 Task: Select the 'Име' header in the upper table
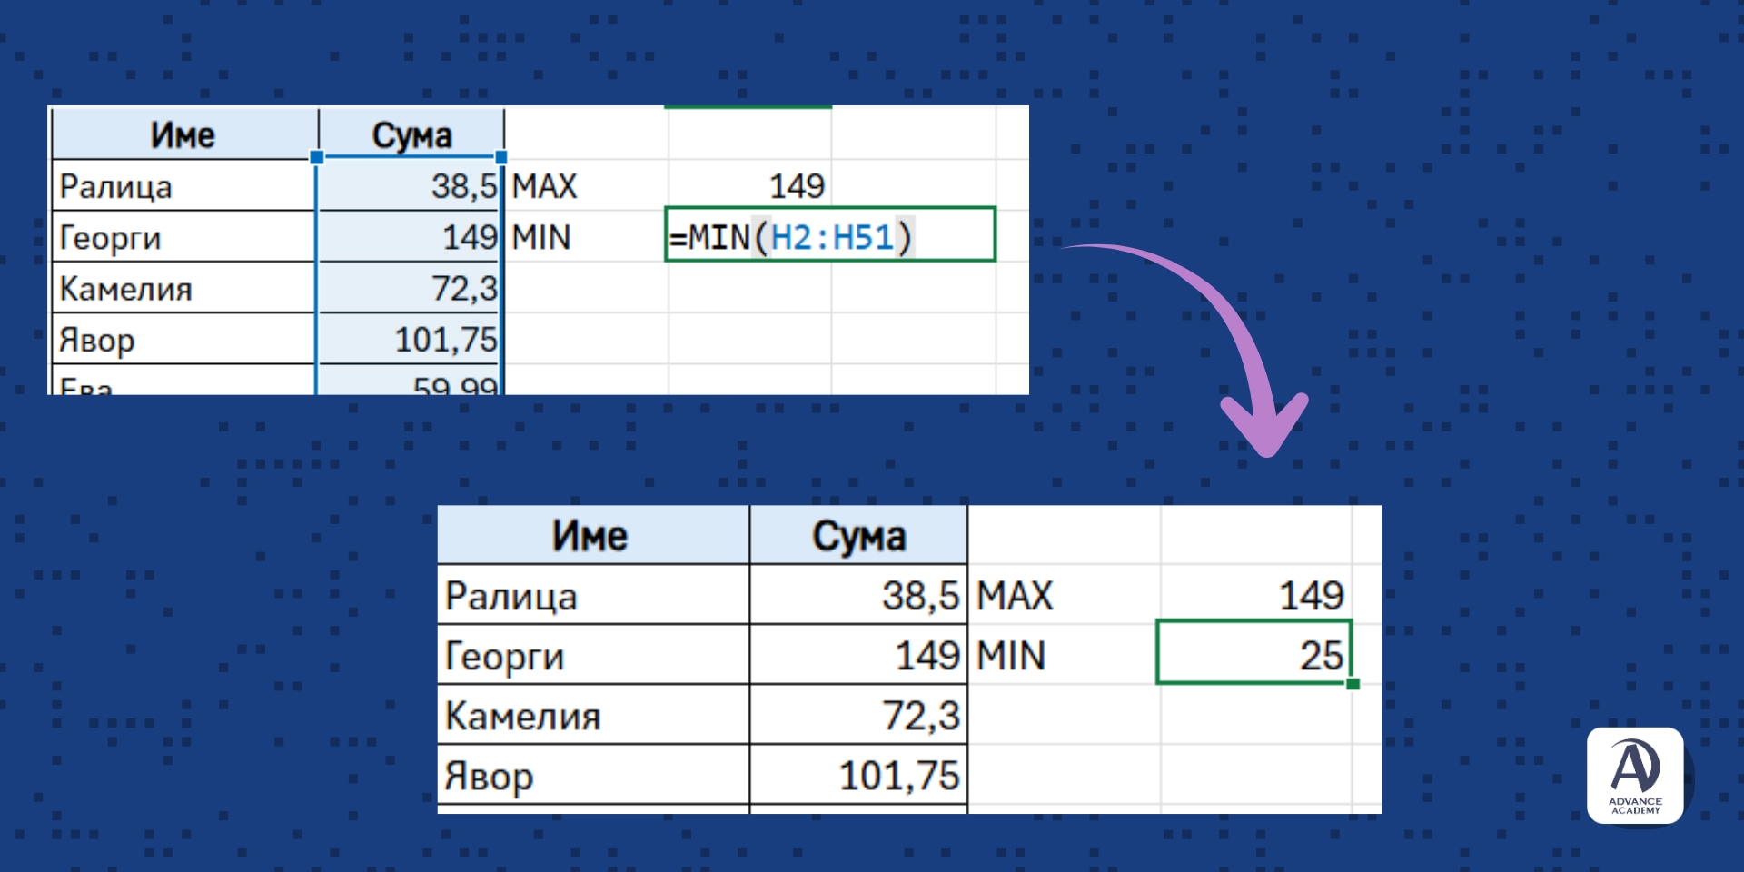(x=183, y=135)
